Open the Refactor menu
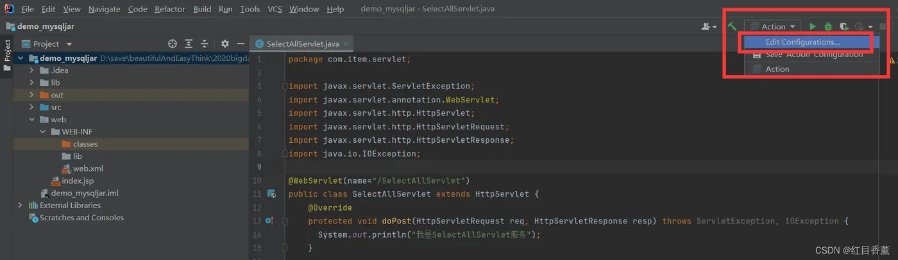Viewport: 898px width, 260px height. [x=170, y=9]
